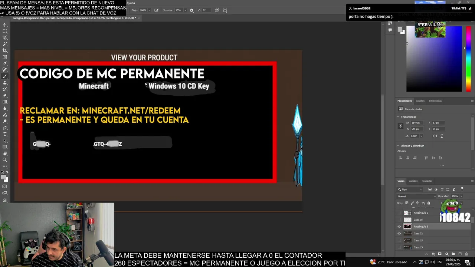
Task: Edit the width An field
Action: pos(417,123)
